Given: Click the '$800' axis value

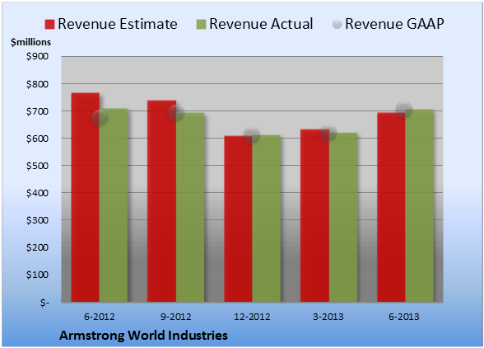Looking at the screenshot, I should [x=37, y=84].
